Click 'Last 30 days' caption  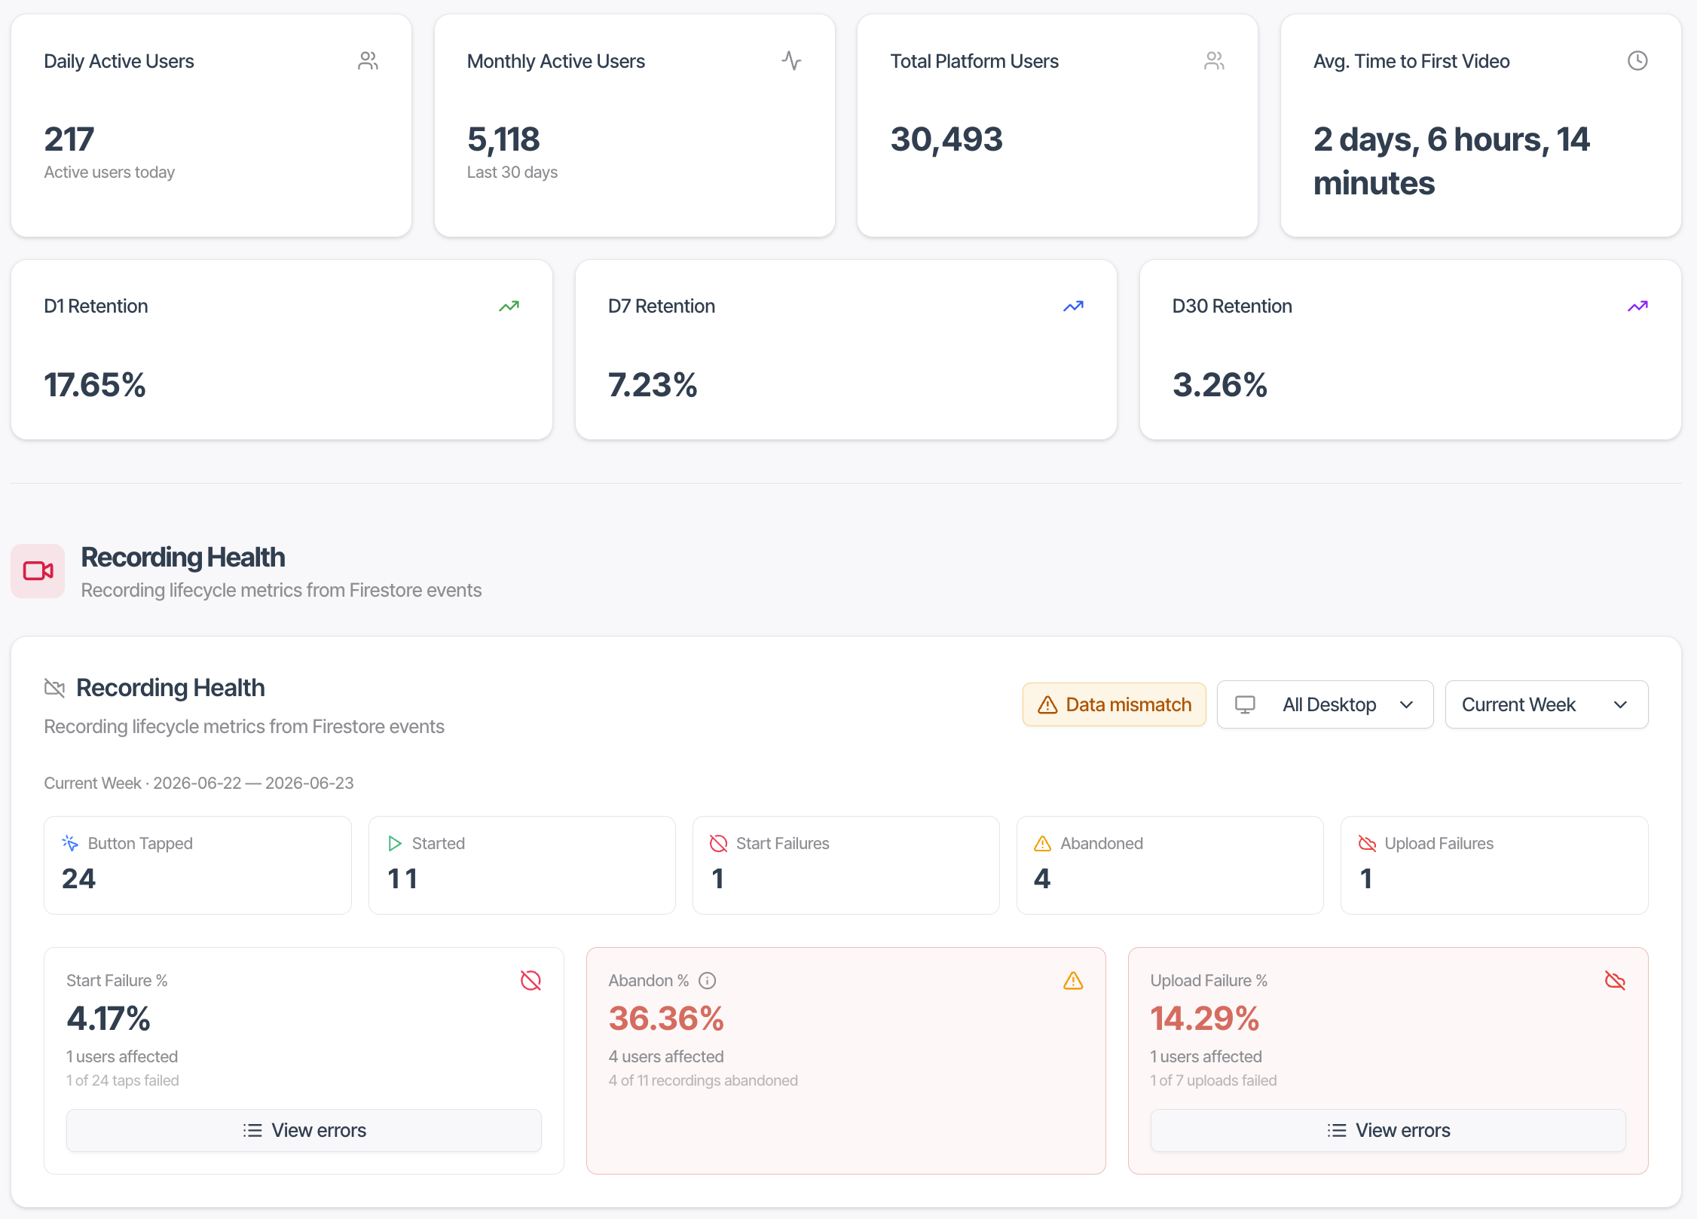pos(512,173)
